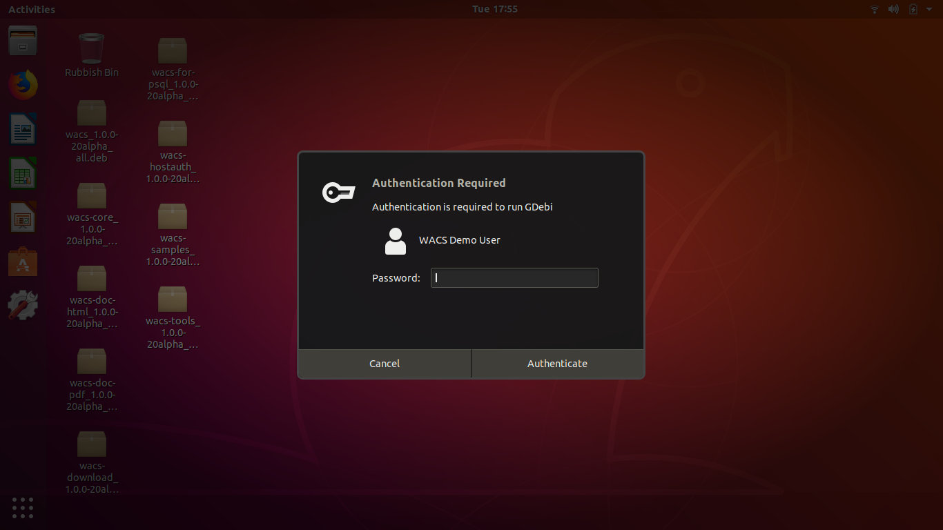Click the Wi-Fi status icon

pyautogui.click(x=875, y=9)
